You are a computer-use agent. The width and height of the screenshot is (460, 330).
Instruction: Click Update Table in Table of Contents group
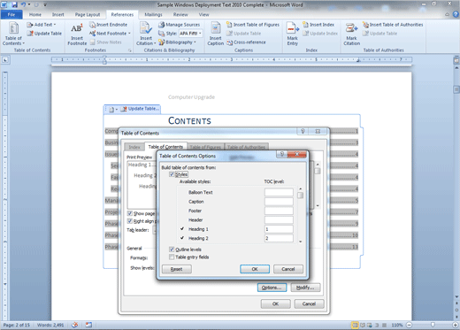[44, 34]
